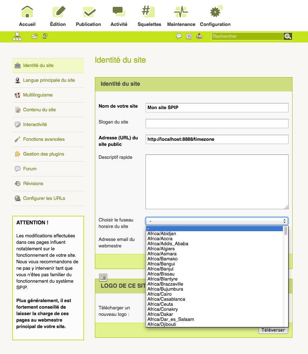Viewport: 308px width, 354px height.
Task: Click the Rechercher search field
Action: point(247,36)
